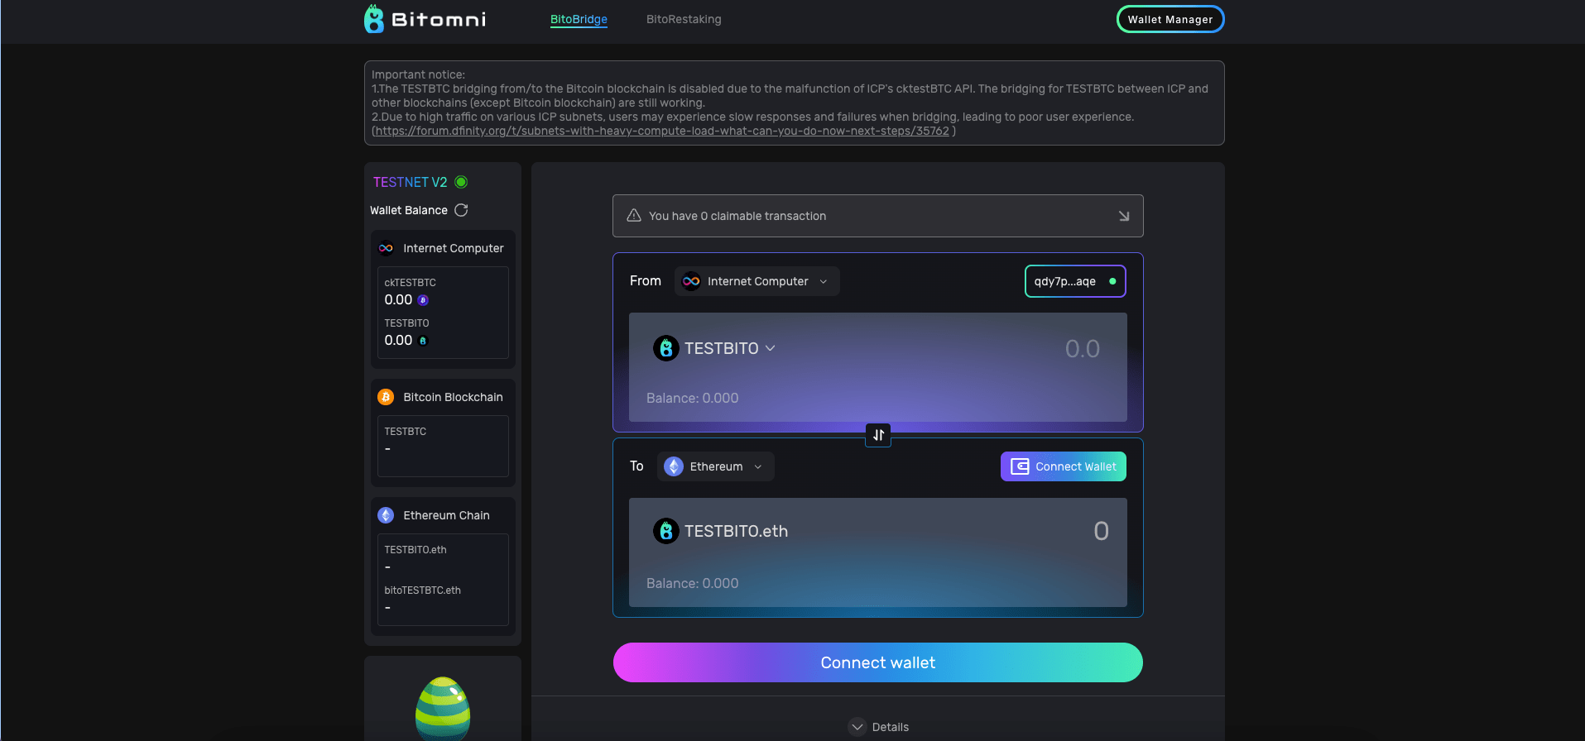Screen dimensions: 1585x741
Task: Open the From network Internet Computer dropdown
Action: [x=756, y=281]
